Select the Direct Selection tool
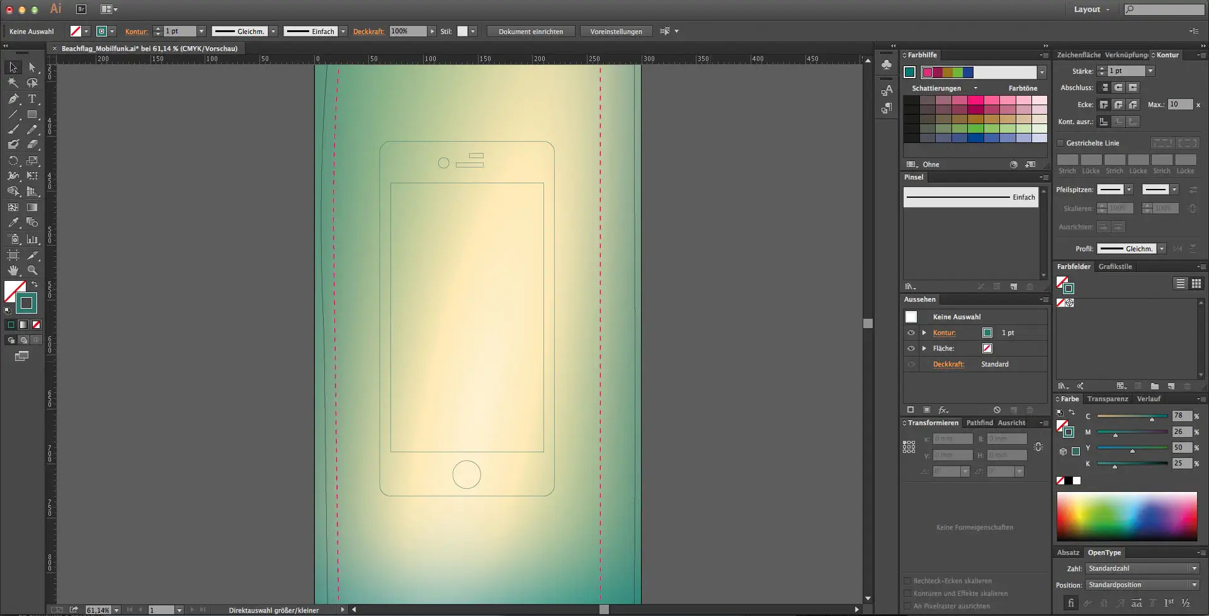This screenshot has height=616, width=1209. click(32, 67)
